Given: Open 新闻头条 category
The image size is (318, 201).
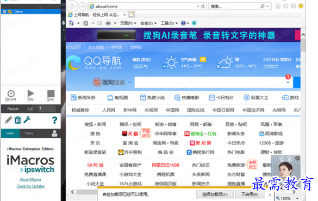Looking at the screenshot, I should tap(83, 98).
